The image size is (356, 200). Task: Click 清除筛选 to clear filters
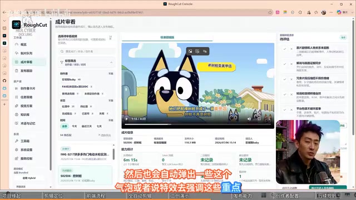click(105, 135)
